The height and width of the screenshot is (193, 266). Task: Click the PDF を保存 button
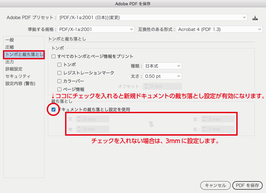[x=247, y=185]
